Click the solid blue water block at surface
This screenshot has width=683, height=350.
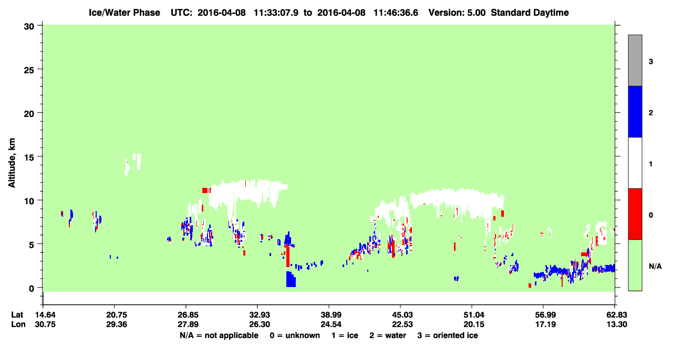[291, 279]
